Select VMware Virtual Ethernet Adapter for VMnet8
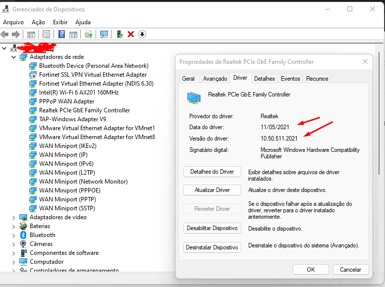This screenshot has height=287, width=385. pyautogui.click(x=97, y=137)
